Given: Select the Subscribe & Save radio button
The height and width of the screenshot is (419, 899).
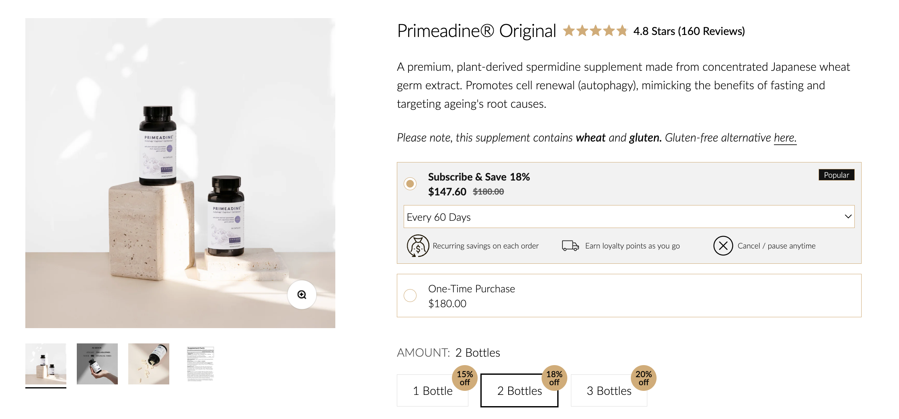Looking at the screenshot, I should [410, 184].
